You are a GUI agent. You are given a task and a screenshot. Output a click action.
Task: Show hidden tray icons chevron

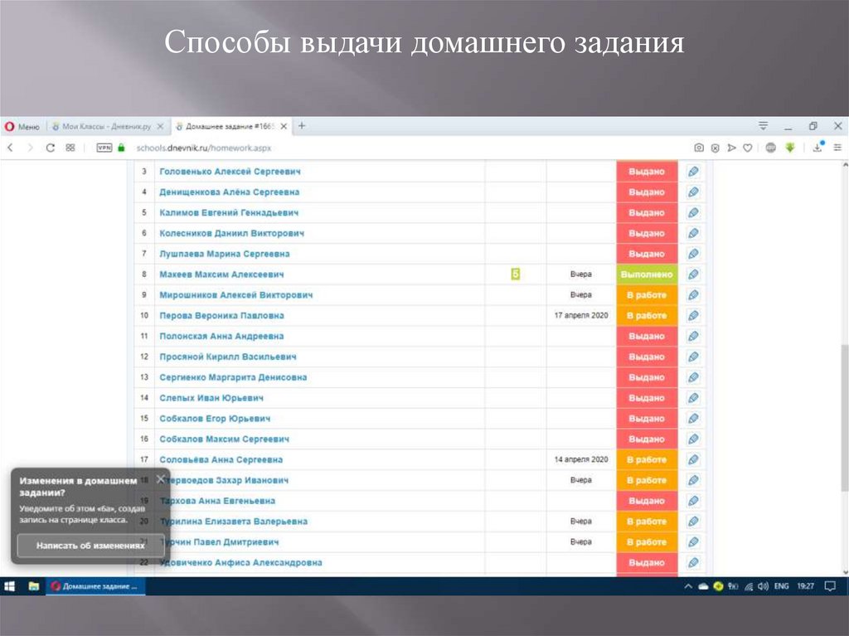(688, 586)
